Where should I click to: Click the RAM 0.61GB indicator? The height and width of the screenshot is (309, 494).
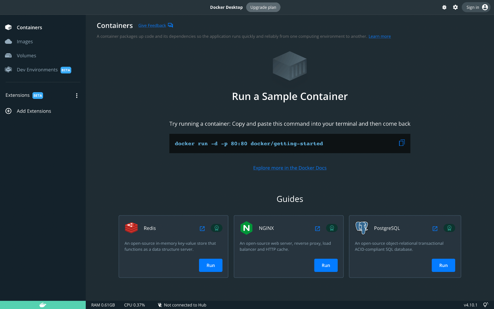coord(103,305)
